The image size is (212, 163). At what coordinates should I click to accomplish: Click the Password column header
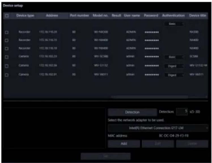[x=151, y=16]
